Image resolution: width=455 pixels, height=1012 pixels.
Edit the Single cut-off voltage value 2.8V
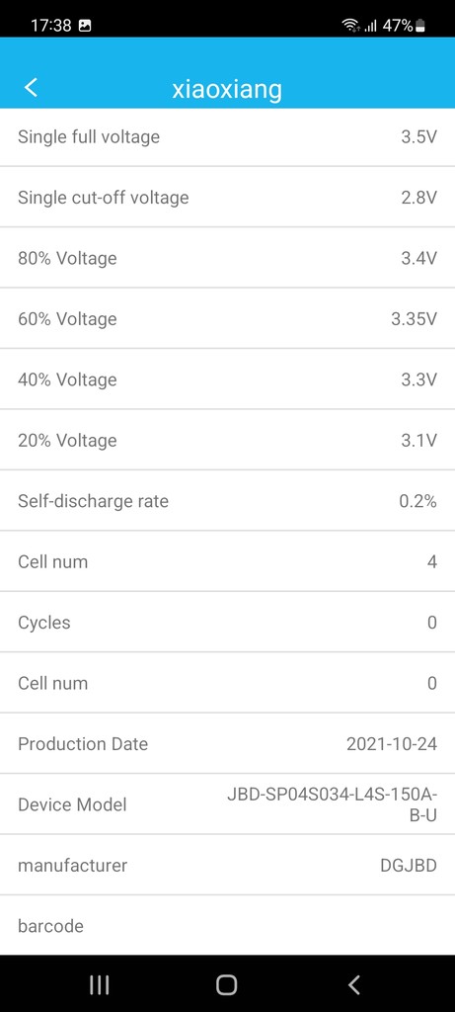click(418, 198)
